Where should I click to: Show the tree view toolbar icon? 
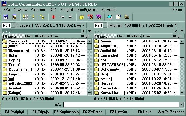point(42,17)
